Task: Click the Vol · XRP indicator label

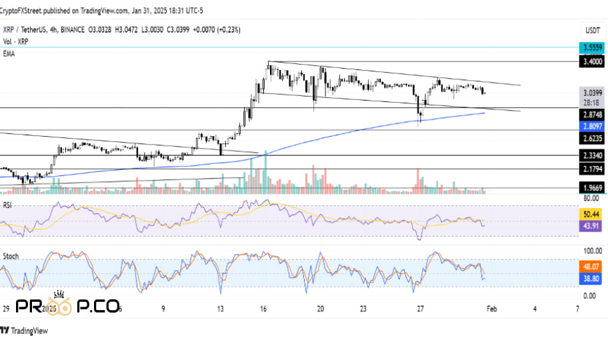Action: point(15,41)
